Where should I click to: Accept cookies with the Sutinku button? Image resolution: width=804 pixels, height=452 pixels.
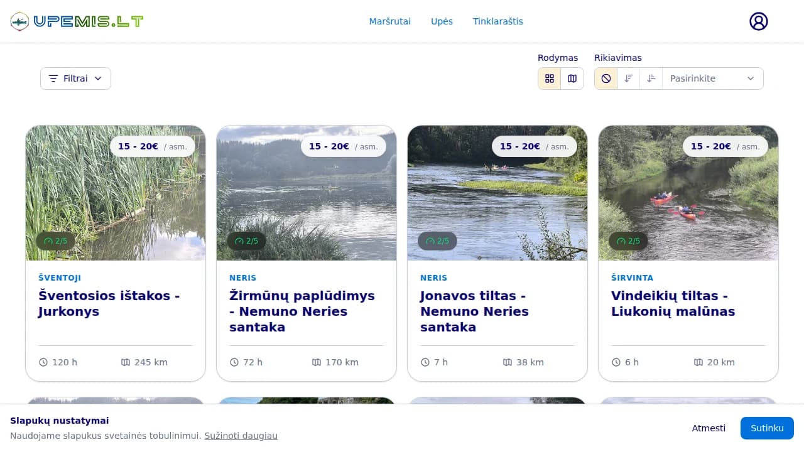point(767,428)
